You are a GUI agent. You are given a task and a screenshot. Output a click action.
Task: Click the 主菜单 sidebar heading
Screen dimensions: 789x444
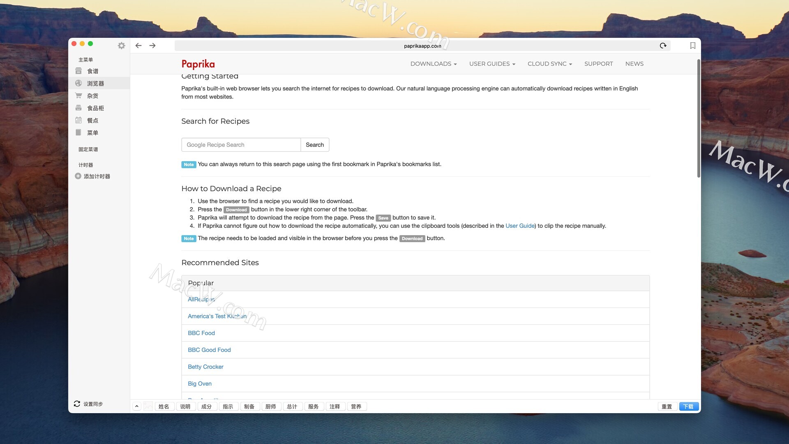[x=86, y=60]
